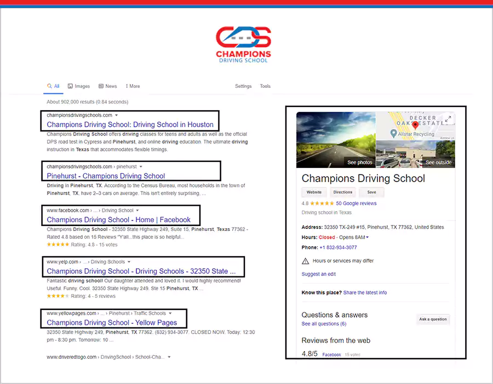Click the Rating: 4 - 5 reviews text
The height and width of the screenshot is (384, 493).
point(93,296)
